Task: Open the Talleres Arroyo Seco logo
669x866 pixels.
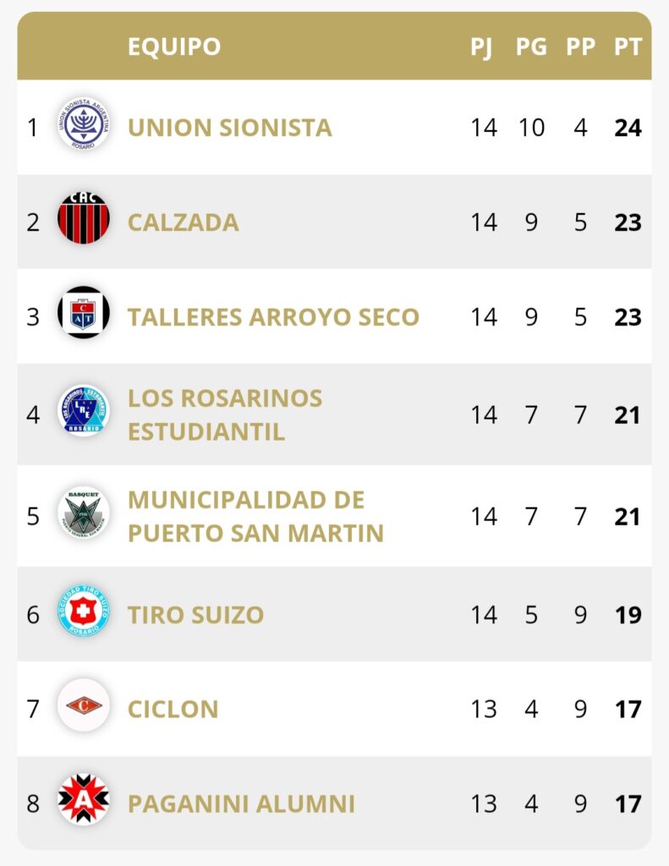Action: (84, 316)
